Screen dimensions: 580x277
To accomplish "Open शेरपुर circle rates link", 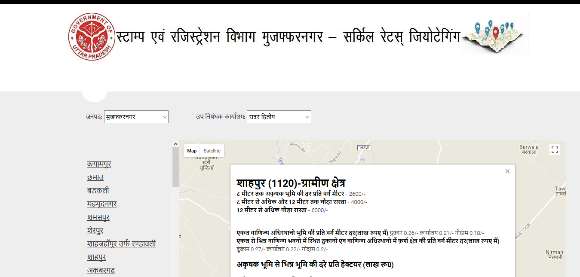I will coord(95,231).
